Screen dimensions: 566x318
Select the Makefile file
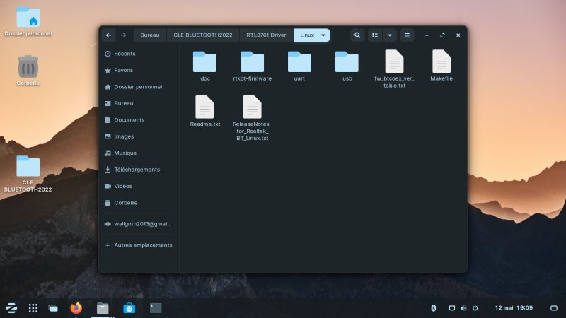point(441,64)
